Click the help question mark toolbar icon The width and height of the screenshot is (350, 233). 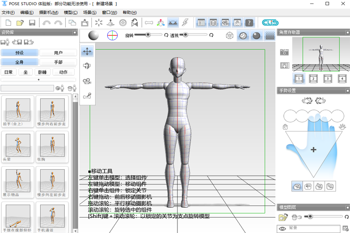pyautogui.click(x=249, y=22)
